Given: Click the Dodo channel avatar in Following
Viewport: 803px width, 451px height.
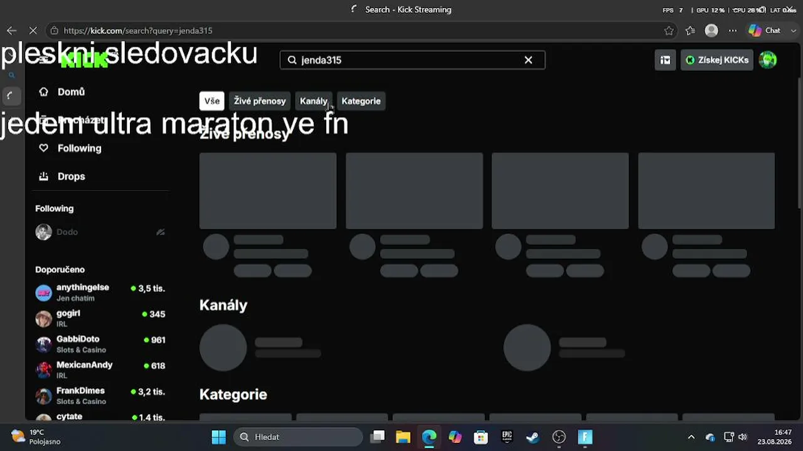Looking at the screenshot, I should point(43,232).
